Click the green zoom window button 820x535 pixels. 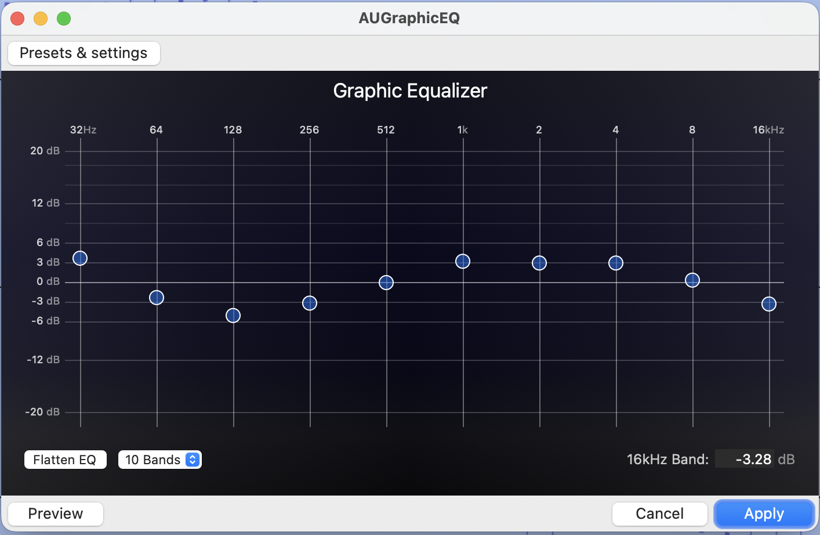[64, 19]
